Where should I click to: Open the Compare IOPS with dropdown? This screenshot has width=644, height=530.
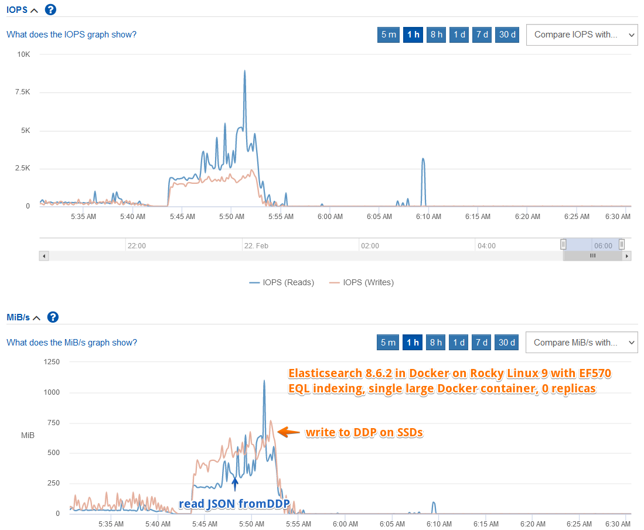582,35
